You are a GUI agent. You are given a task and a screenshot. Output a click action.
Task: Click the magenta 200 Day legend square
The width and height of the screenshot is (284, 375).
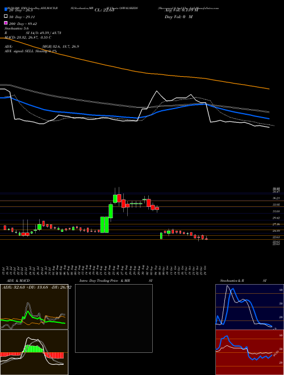click(6, 23)
